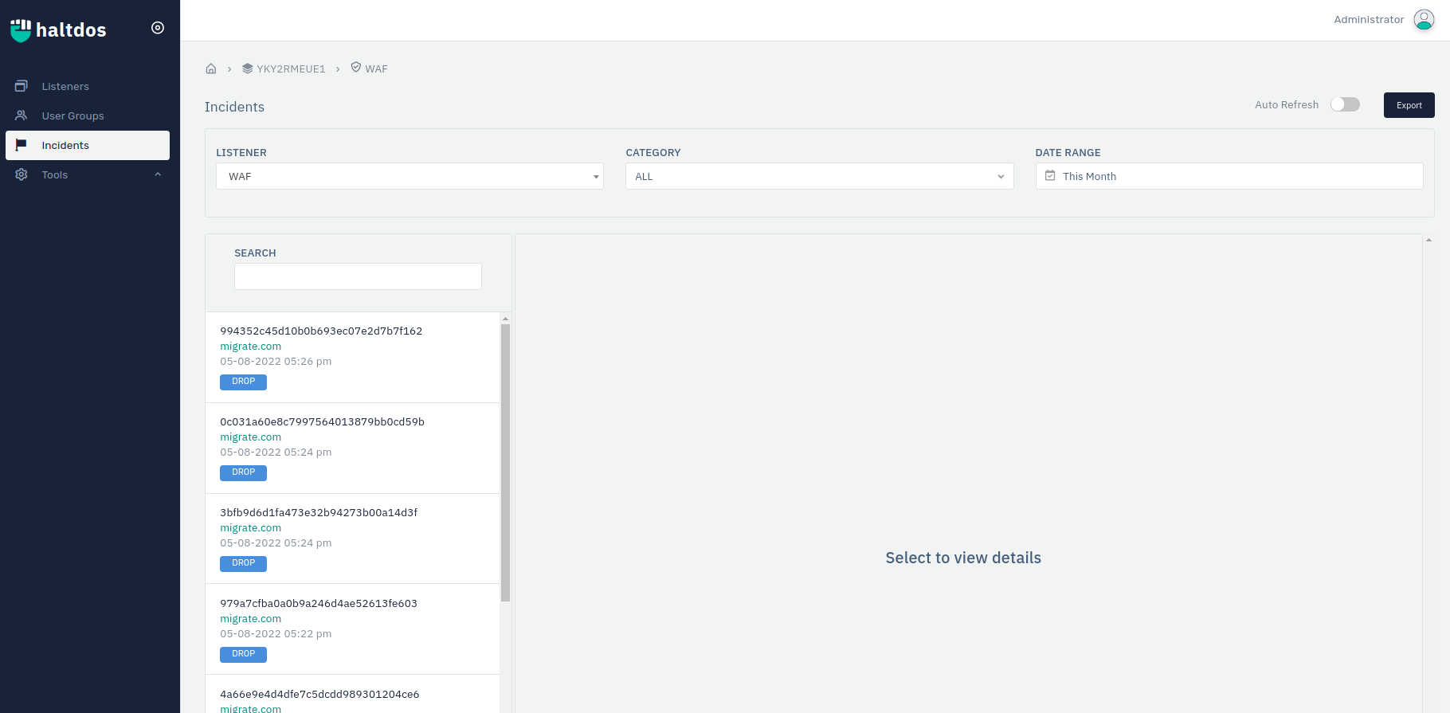The image size is (1450, 713).
Task: Click DROP badge of 05:22 pm incident
Action: tap(243, 654)
